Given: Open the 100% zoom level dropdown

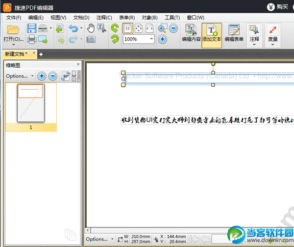Looking at the screenshot, I should click(151, 39).
